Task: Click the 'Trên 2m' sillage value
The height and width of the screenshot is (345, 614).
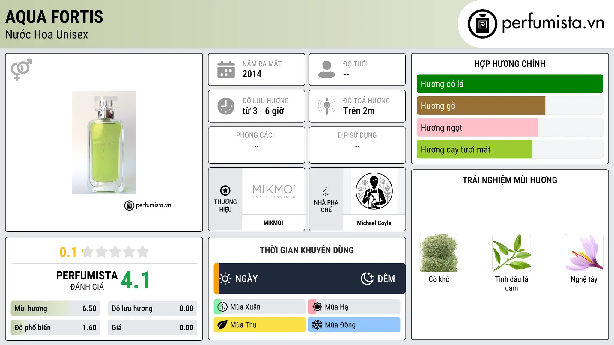Action: click(x=359, y=111)
